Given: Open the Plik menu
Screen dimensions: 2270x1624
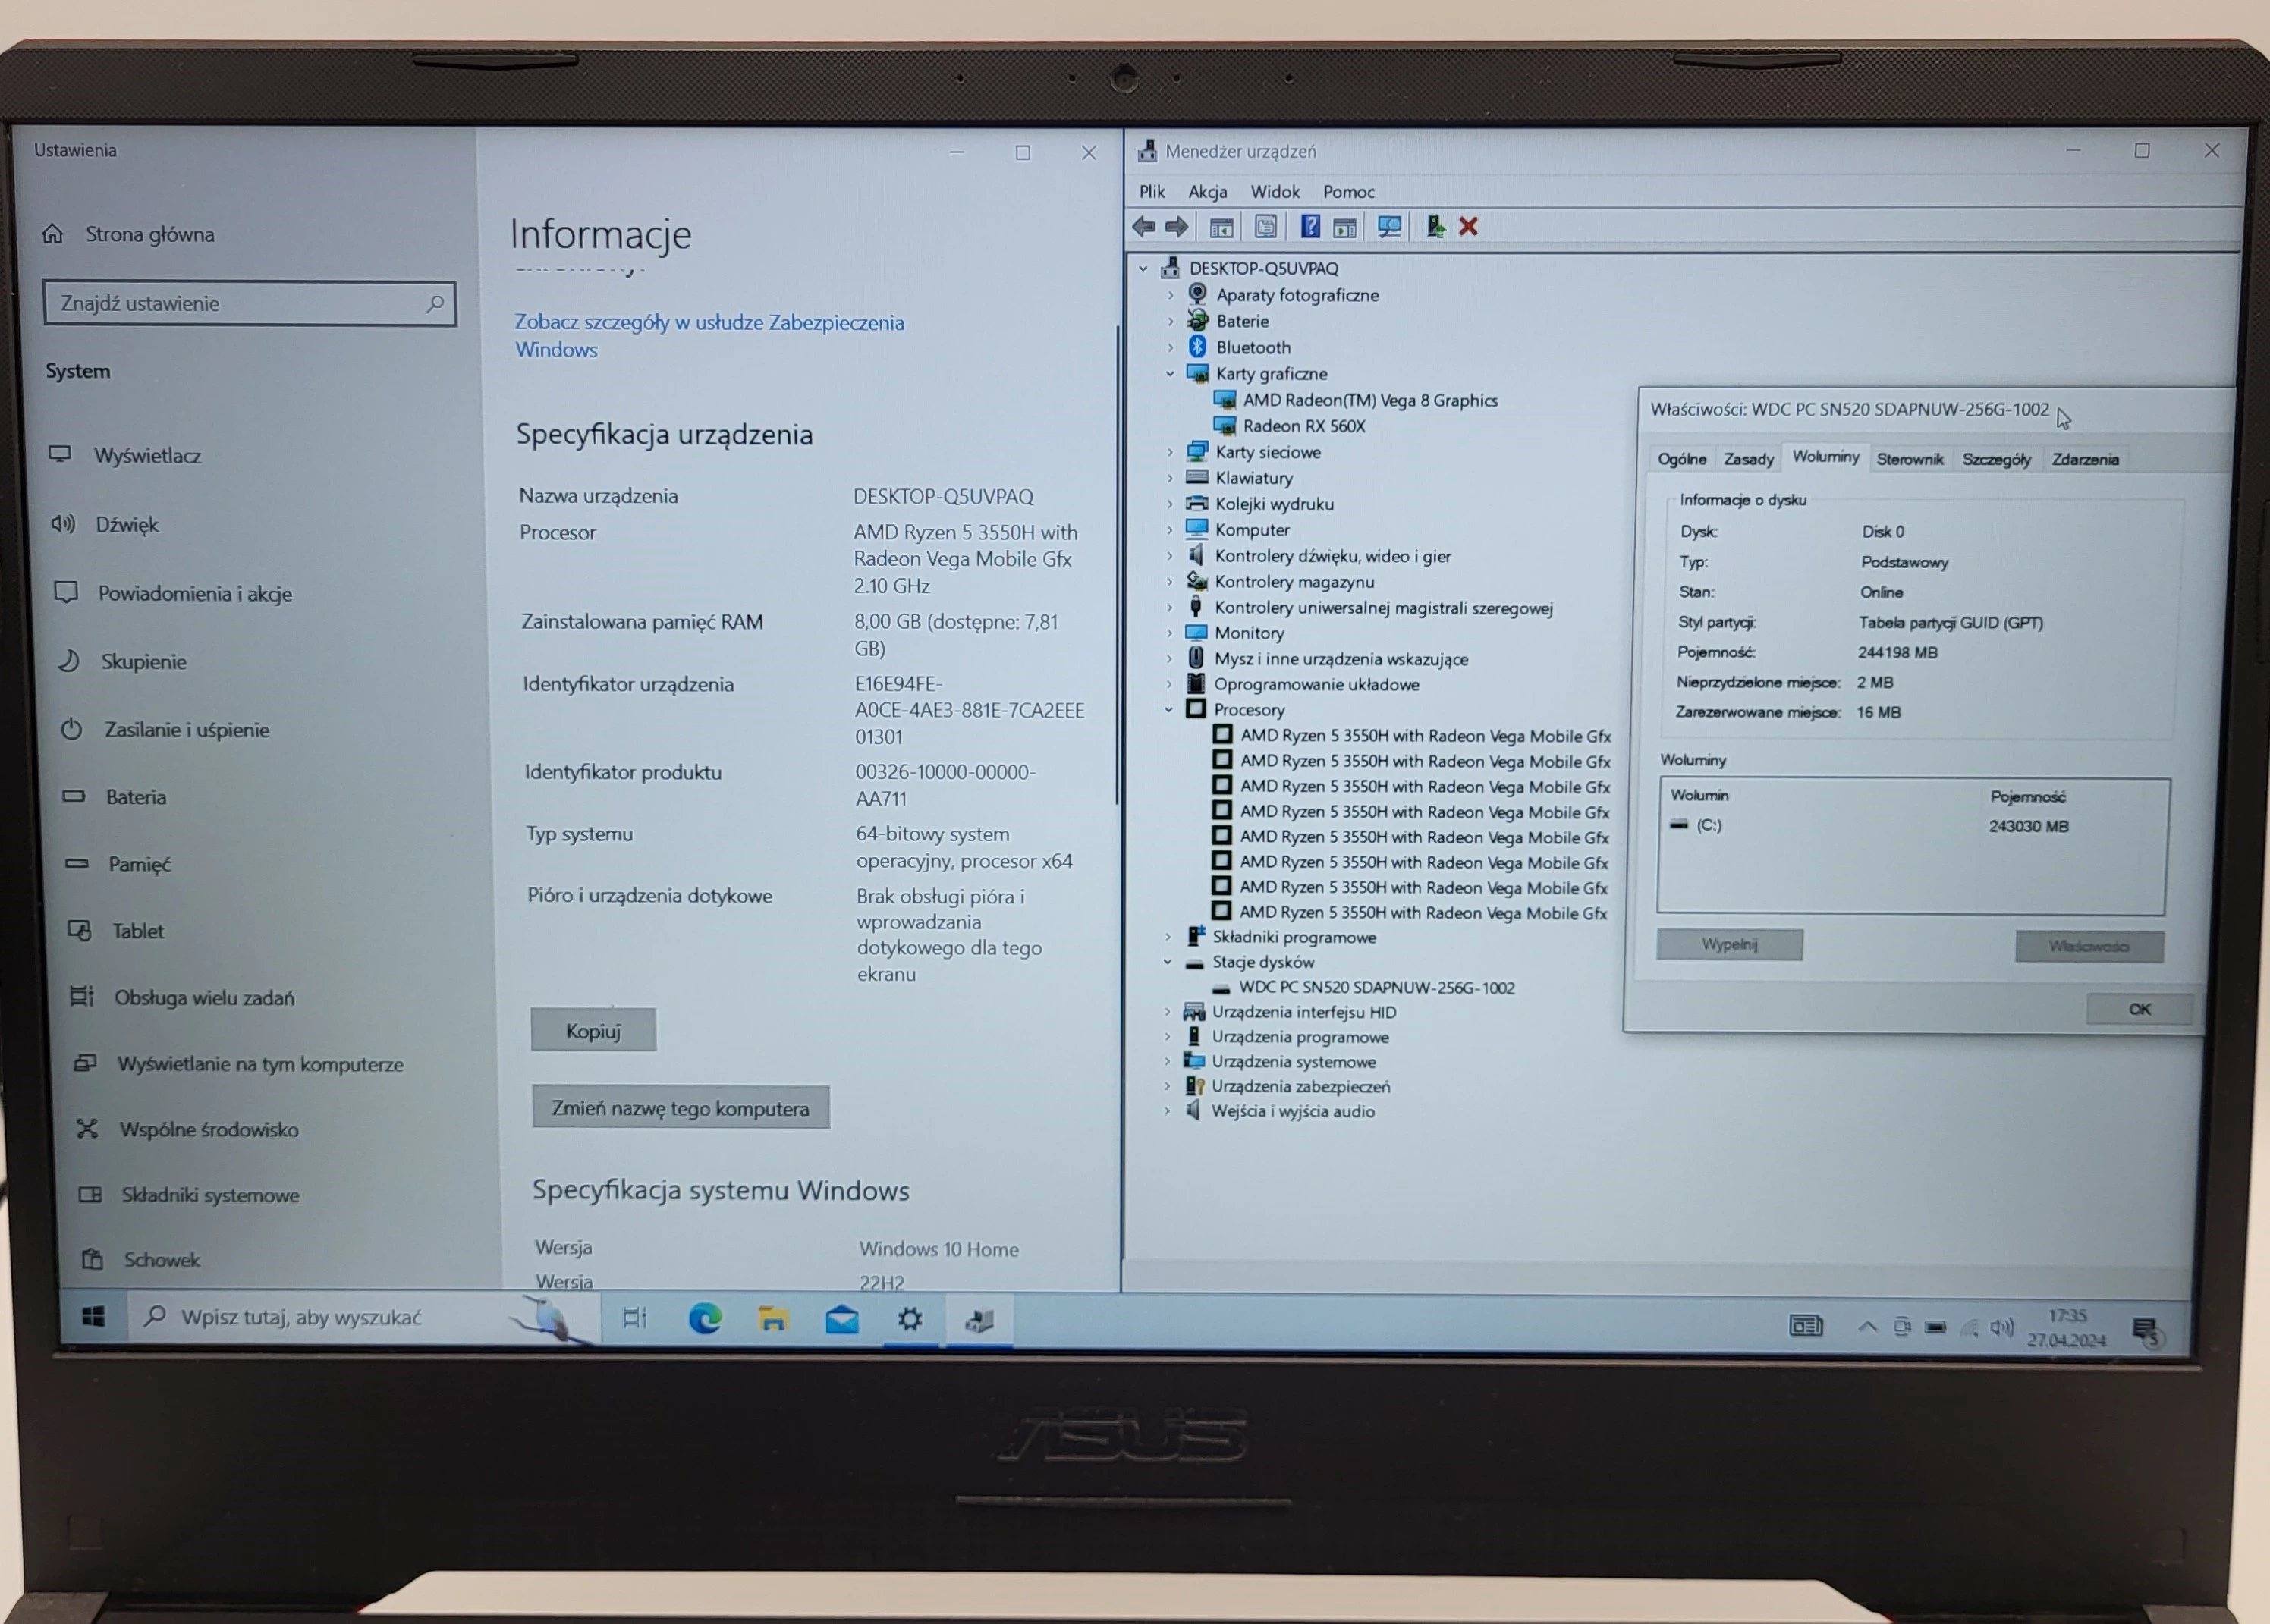Looking at the screenshot, I should (x=1152, y=191).
